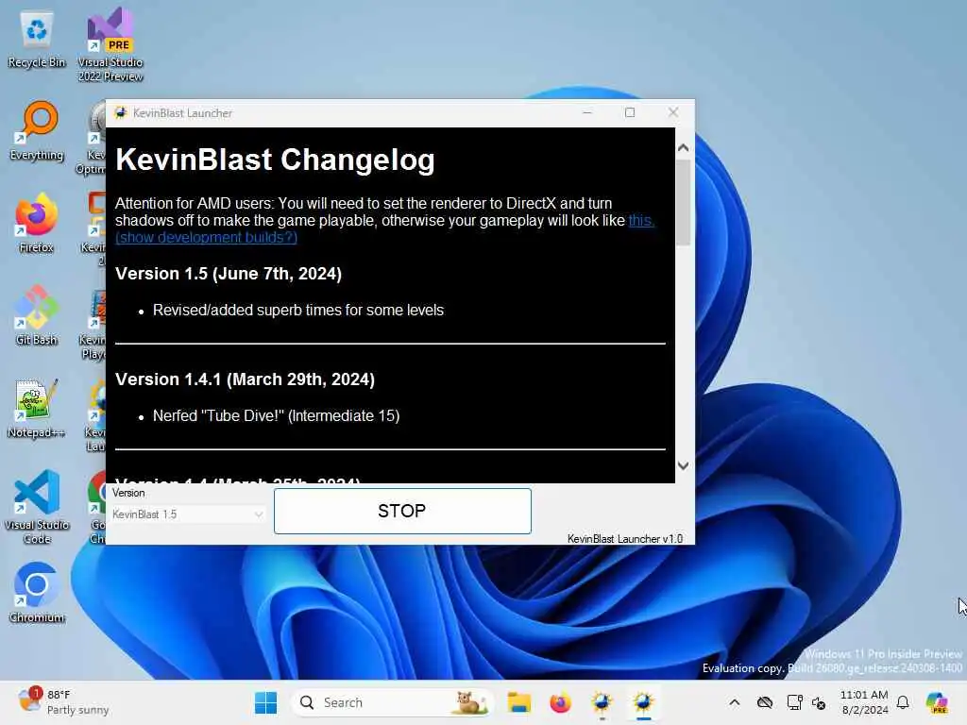Viewport: 967px width, 725px height.
Task: Open the Notepad++ desktop shortcut
Action: [x=37, y=409]
